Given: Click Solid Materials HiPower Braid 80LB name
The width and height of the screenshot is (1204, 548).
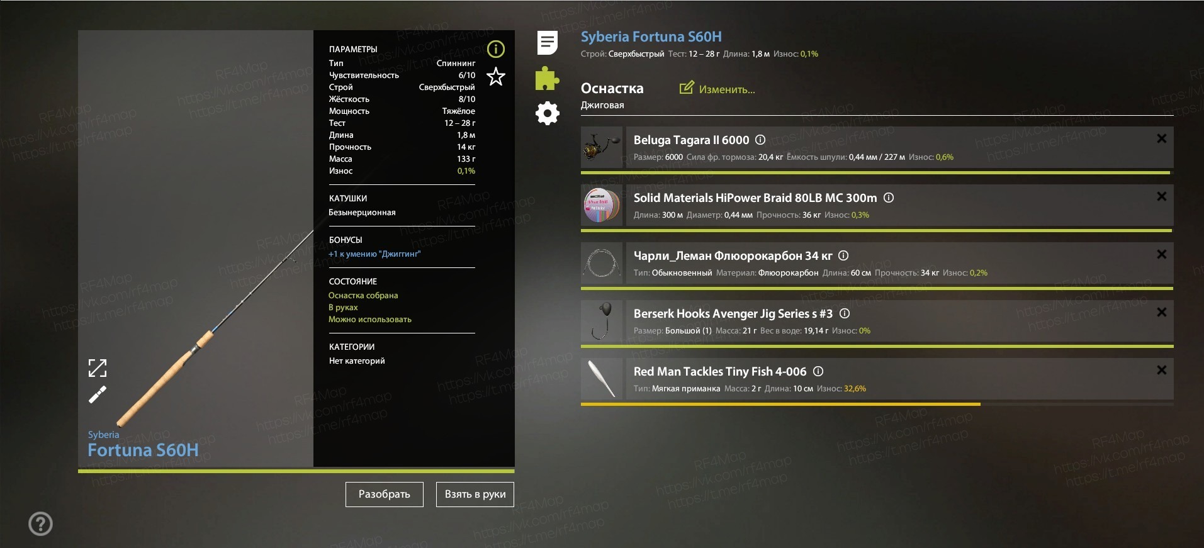Looking at the screenshot, I should click(x=755, y=198).
